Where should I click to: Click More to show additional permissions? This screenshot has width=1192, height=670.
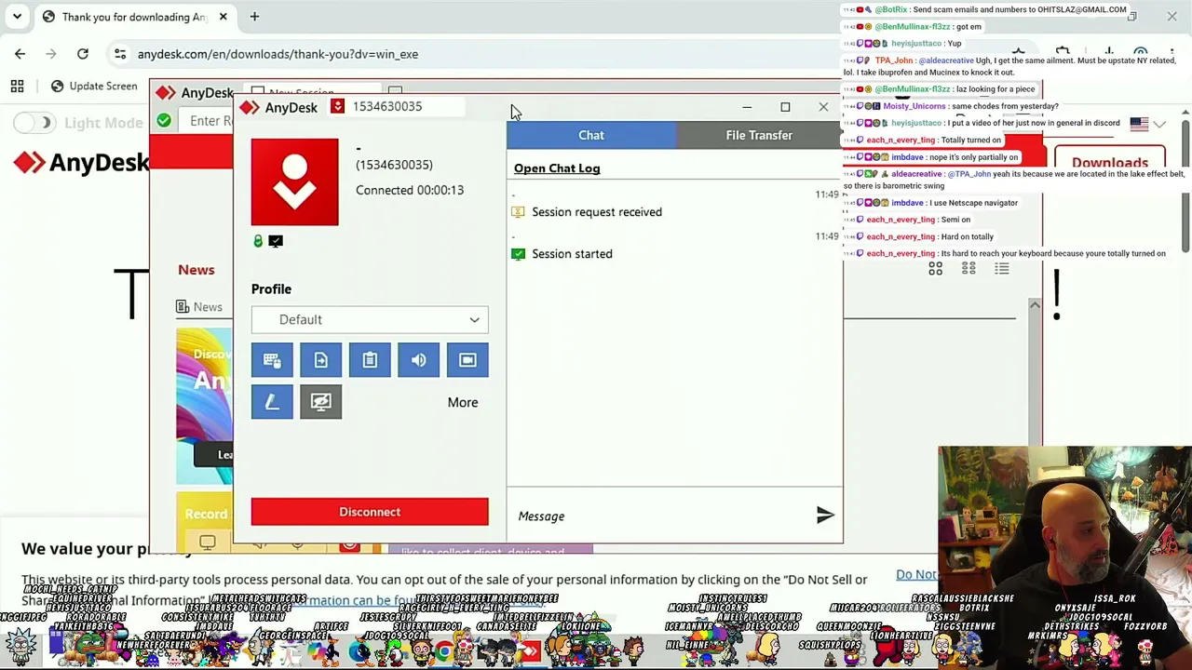[463, 402]
